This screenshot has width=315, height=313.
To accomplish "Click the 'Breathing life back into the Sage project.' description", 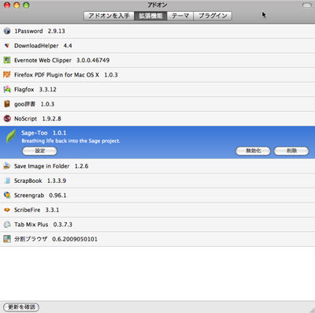I will coord(71,141).
